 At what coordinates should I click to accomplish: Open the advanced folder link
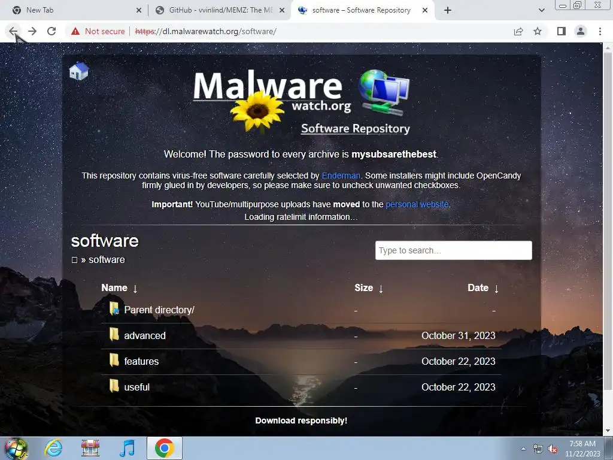click(145, 335)
